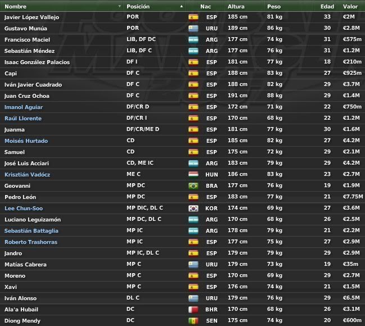Viewport: 365px width, 326px height.
Task: Click the Argentina flag in Sebastián Battaglia's row
Action: click(193, 231)
